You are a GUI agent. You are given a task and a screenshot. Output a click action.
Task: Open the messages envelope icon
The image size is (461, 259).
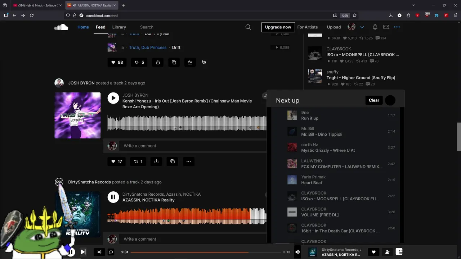point(386,27)
